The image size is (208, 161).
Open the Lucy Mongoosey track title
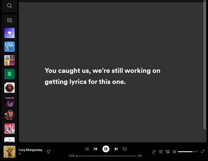coord(31,150)
